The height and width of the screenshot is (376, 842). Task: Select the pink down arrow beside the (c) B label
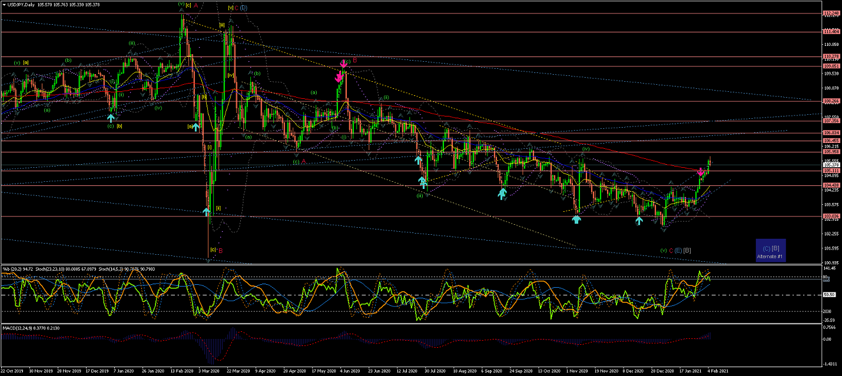coord(343,62)
